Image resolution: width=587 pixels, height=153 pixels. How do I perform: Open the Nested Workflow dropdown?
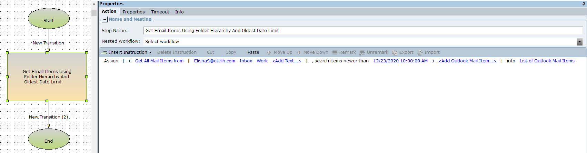pyautogui.click(x=579, y=42)
